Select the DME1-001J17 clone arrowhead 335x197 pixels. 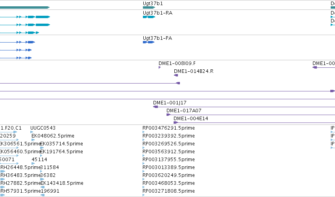[155, 107]
